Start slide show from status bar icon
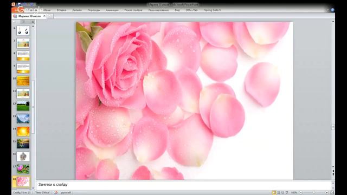Screen dimensions: 347x195 point(287,193)
